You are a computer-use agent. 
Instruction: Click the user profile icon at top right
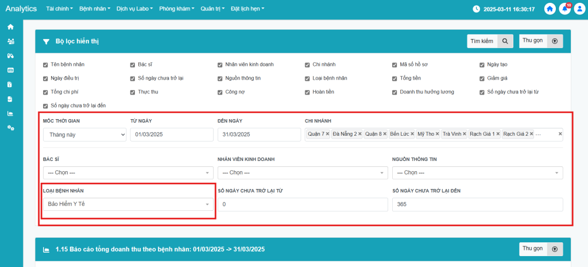[579, 9]
